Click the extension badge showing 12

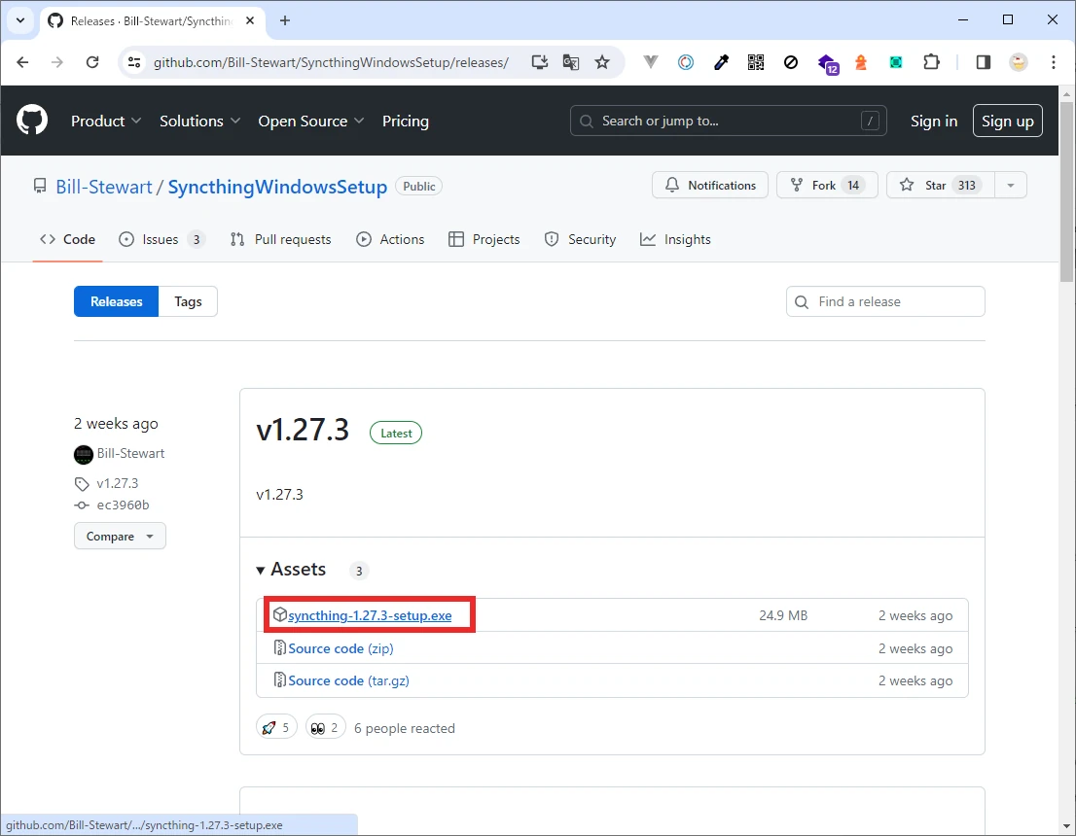point(828,64)
